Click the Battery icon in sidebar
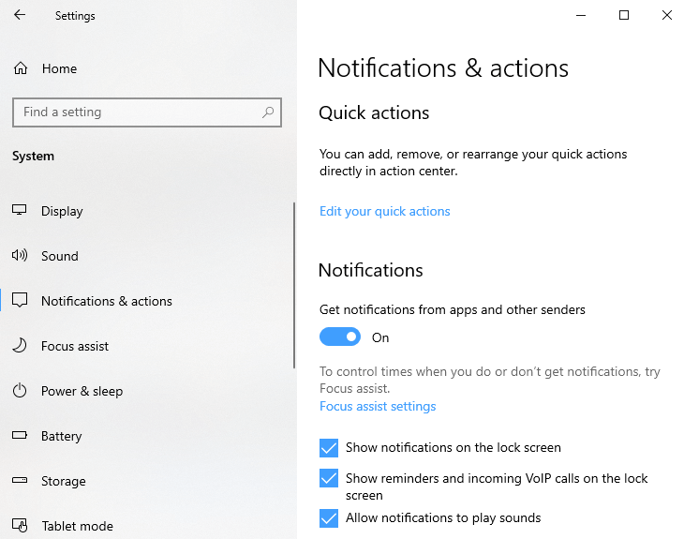Screen dimensions: 684x539 pos(20,436)
